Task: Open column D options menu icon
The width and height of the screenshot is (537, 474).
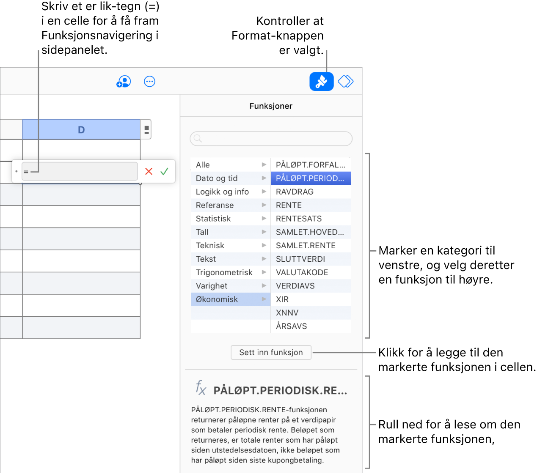Action: click(x=146, y=129)
